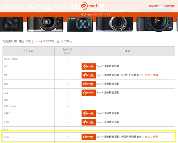
Task: Click the eyefi connected badge in the Q7 row
Action: pos(88,75)
